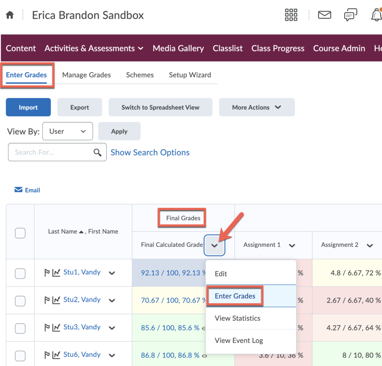The height and width of the screenshot is (366, 382).
Task: Click the blue Import button
Action: click(x=28, y=107)
